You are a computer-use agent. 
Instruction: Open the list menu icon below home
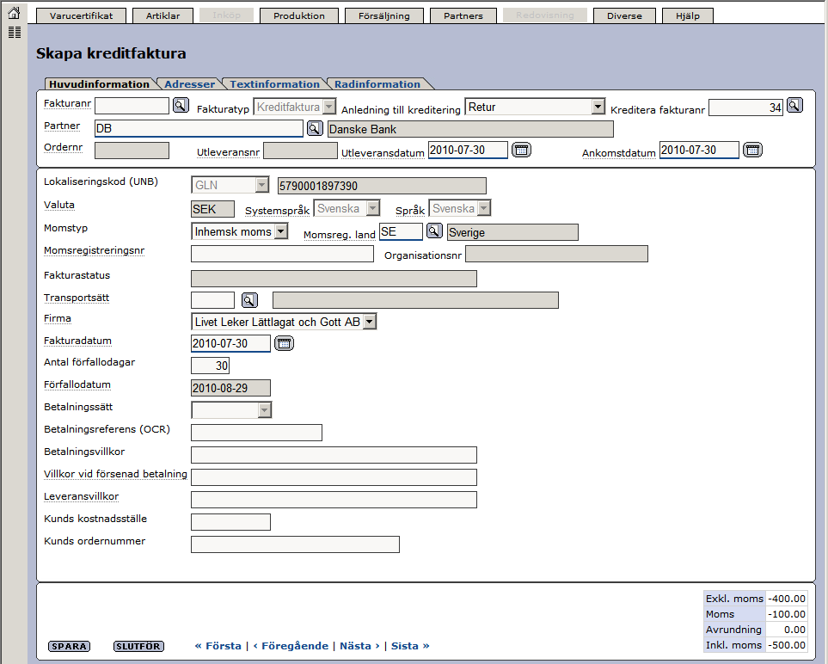click(x=15, y=32)
